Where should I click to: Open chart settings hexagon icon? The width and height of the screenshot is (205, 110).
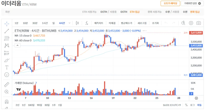point(191,23)
